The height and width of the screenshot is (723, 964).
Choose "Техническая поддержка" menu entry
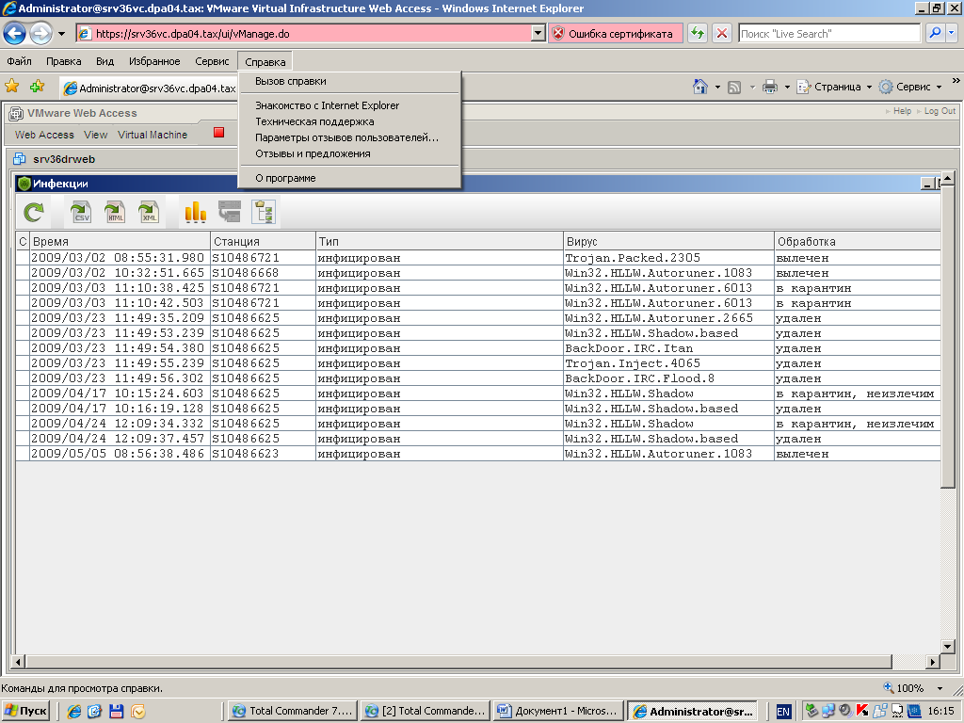click(x=314, y=121)
